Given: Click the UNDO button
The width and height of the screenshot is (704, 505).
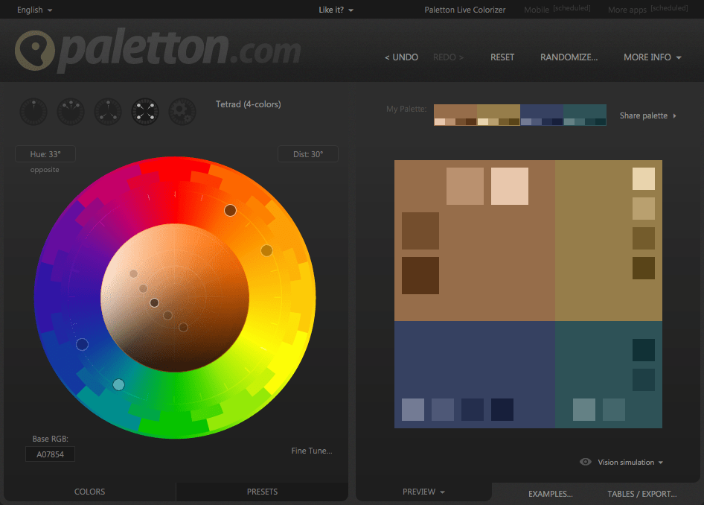Looking at the screenshot, I should (x=401, y=57).
